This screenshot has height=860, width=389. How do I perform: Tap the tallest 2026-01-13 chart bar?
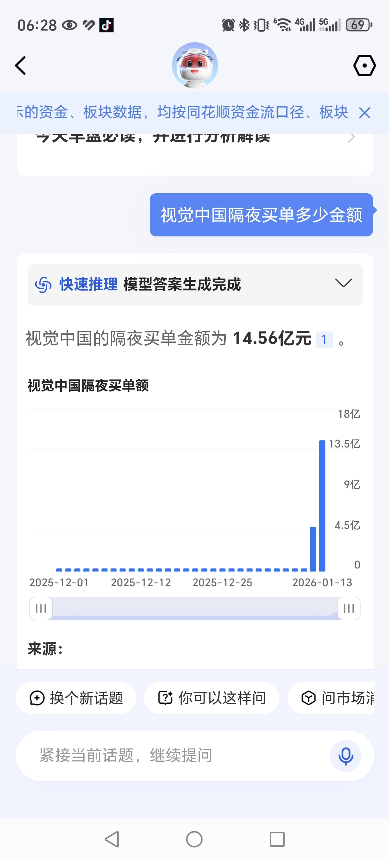[322, 506]
